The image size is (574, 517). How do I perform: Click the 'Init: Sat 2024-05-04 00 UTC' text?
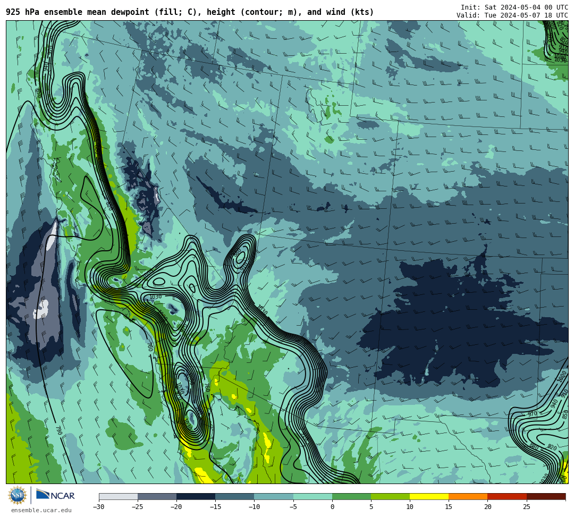514,7
